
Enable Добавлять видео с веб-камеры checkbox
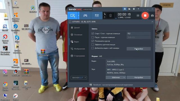[x=93, y=48]
